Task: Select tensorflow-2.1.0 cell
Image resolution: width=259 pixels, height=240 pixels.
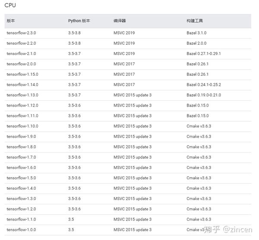Action: [x=21, y=54]
